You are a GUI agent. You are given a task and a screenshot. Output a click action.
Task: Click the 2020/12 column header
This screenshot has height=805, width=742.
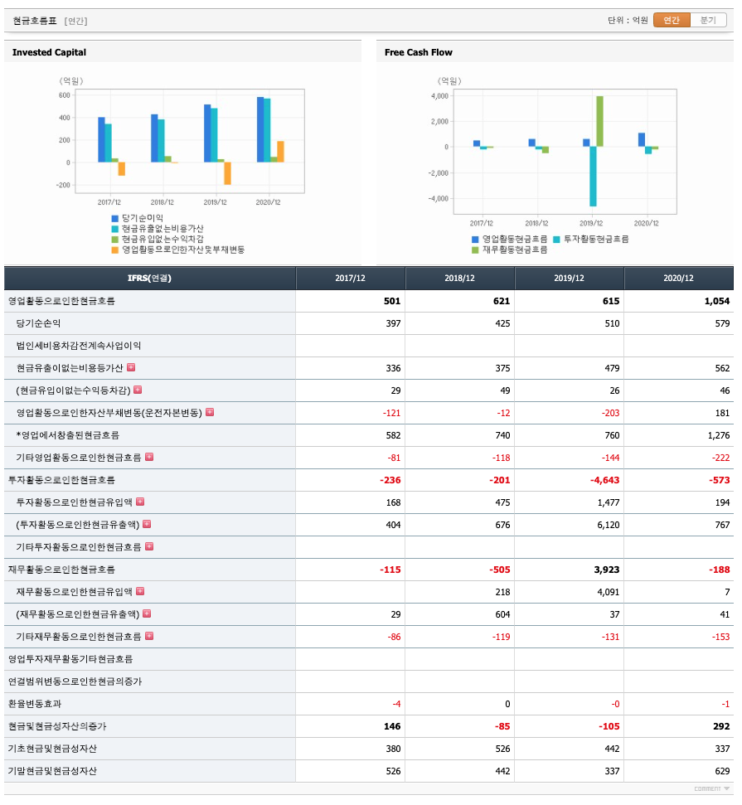coord(678,279)
